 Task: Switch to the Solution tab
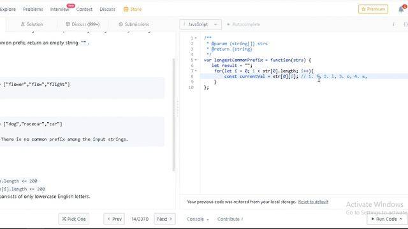(32, 24)
